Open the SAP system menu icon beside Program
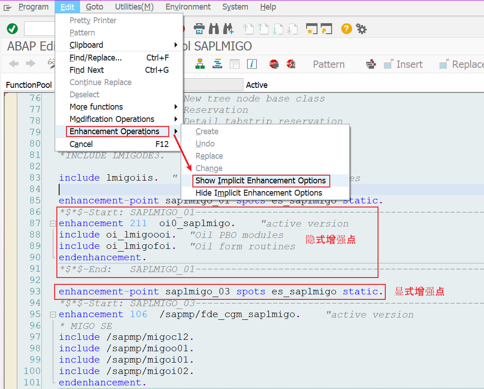The image size is (484, 389). click(x=8, y=7)
